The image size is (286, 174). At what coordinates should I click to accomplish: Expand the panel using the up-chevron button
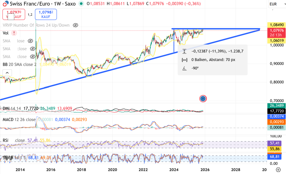(x=7, y=73)
